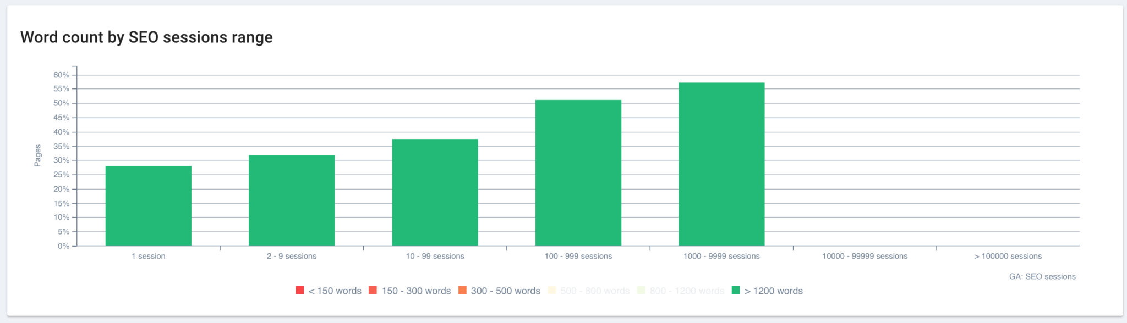Viewport: 1127px width, 323px height.
Task: Show the '500 - 800 words' series label
Action: (595, 291)
